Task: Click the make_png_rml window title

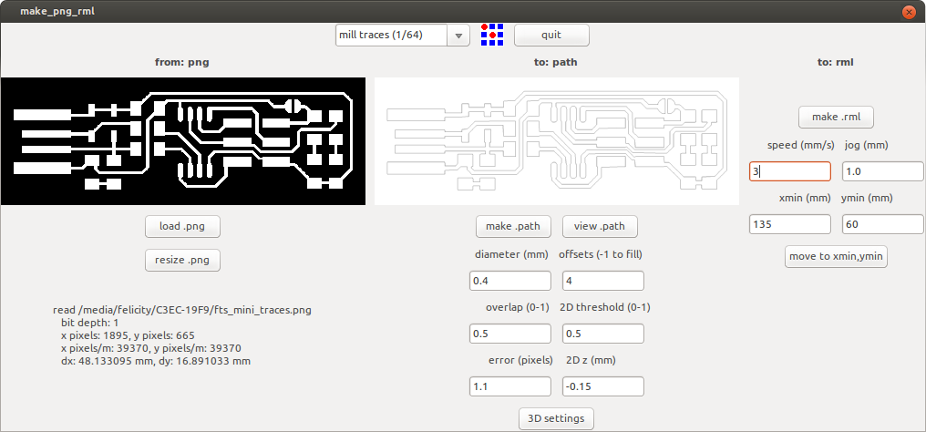Action: pyautogui.click(x=57, y=12)
